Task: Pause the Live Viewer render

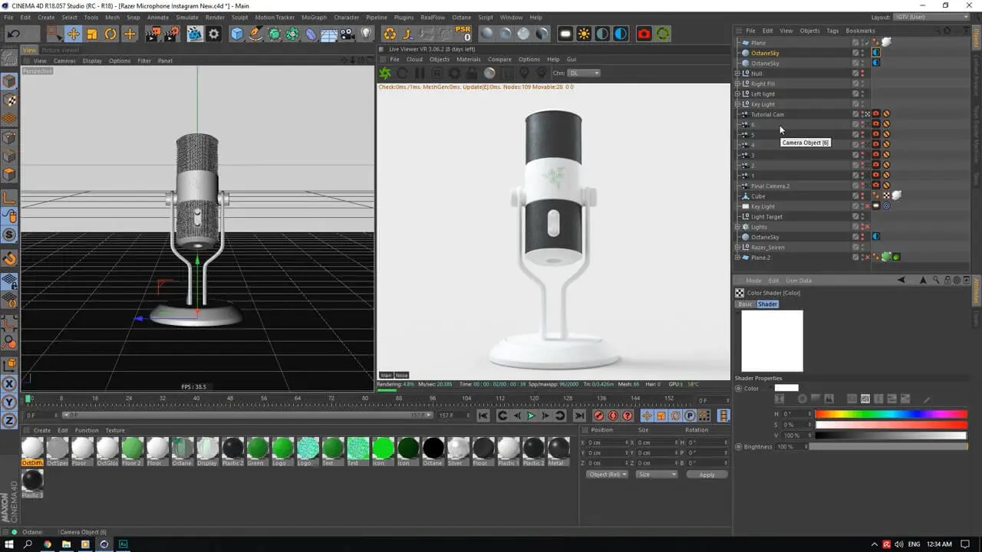Action: click(x=420, y=73)
